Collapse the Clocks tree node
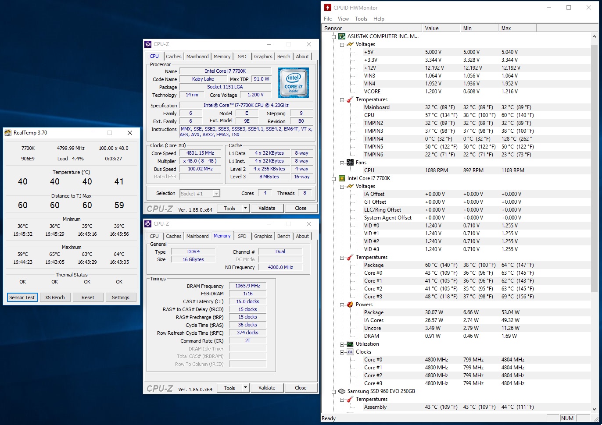The image size is (602, 425). [x=342, y=352]
